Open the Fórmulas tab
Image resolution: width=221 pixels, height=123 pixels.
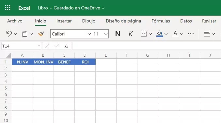(x=161, y=21)
